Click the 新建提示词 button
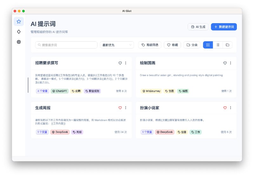The height and width of the screenshot is (177, 254). coord(224,27)
